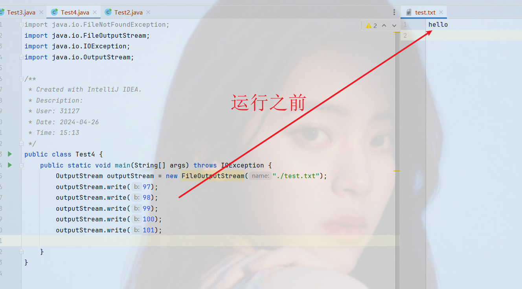Click Created with IntelliJ IDEA comment
The height and width of the screenshot is (289, 522).
85,89
